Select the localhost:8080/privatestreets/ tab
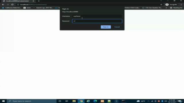Viewport: 184px width, 103px height. point(18,1)
